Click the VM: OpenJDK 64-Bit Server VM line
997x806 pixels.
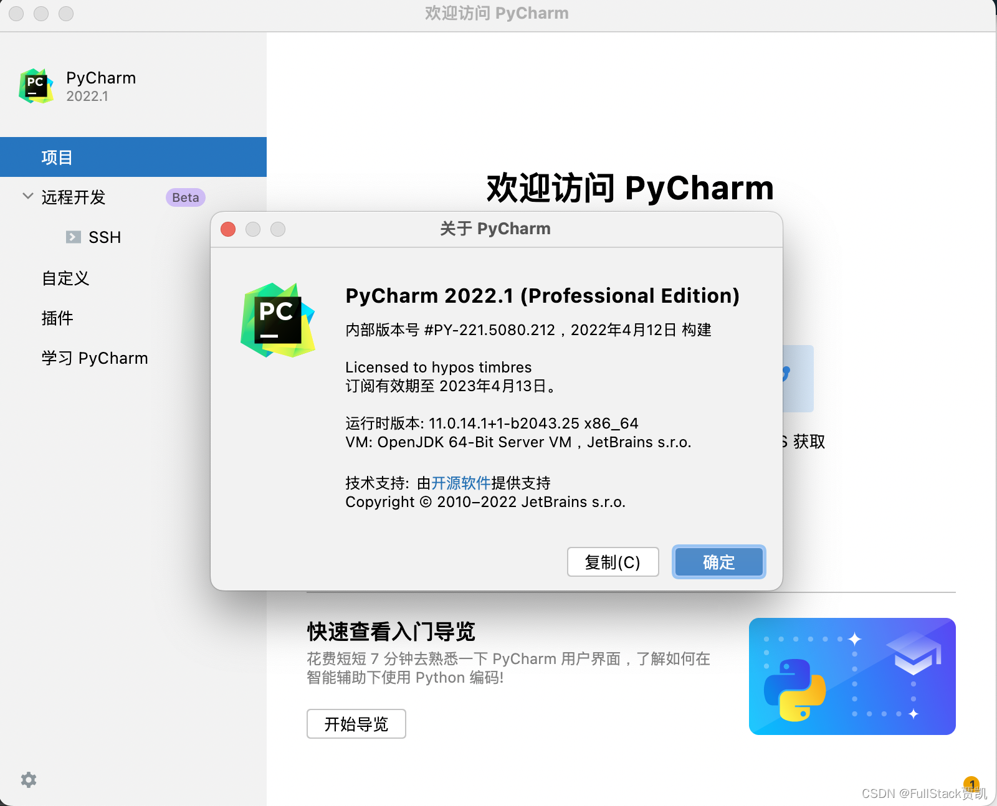[518, 442]
